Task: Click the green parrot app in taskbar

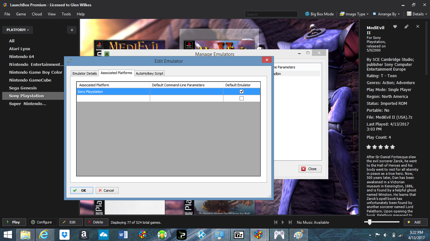Action: [x=162, y=234]
